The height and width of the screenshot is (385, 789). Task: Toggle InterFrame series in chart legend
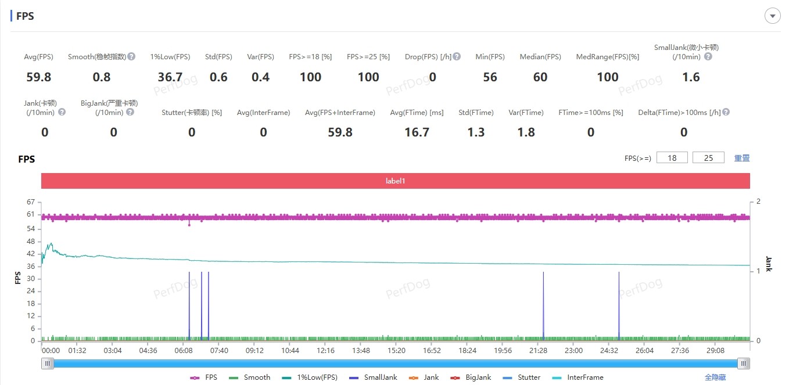(578, 377)
